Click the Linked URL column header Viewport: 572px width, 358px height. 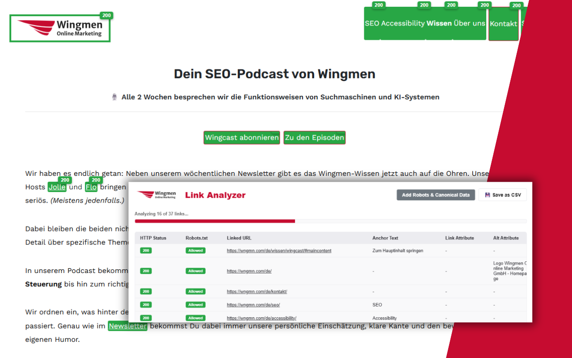pyautogui.click(x=239, y=238)
